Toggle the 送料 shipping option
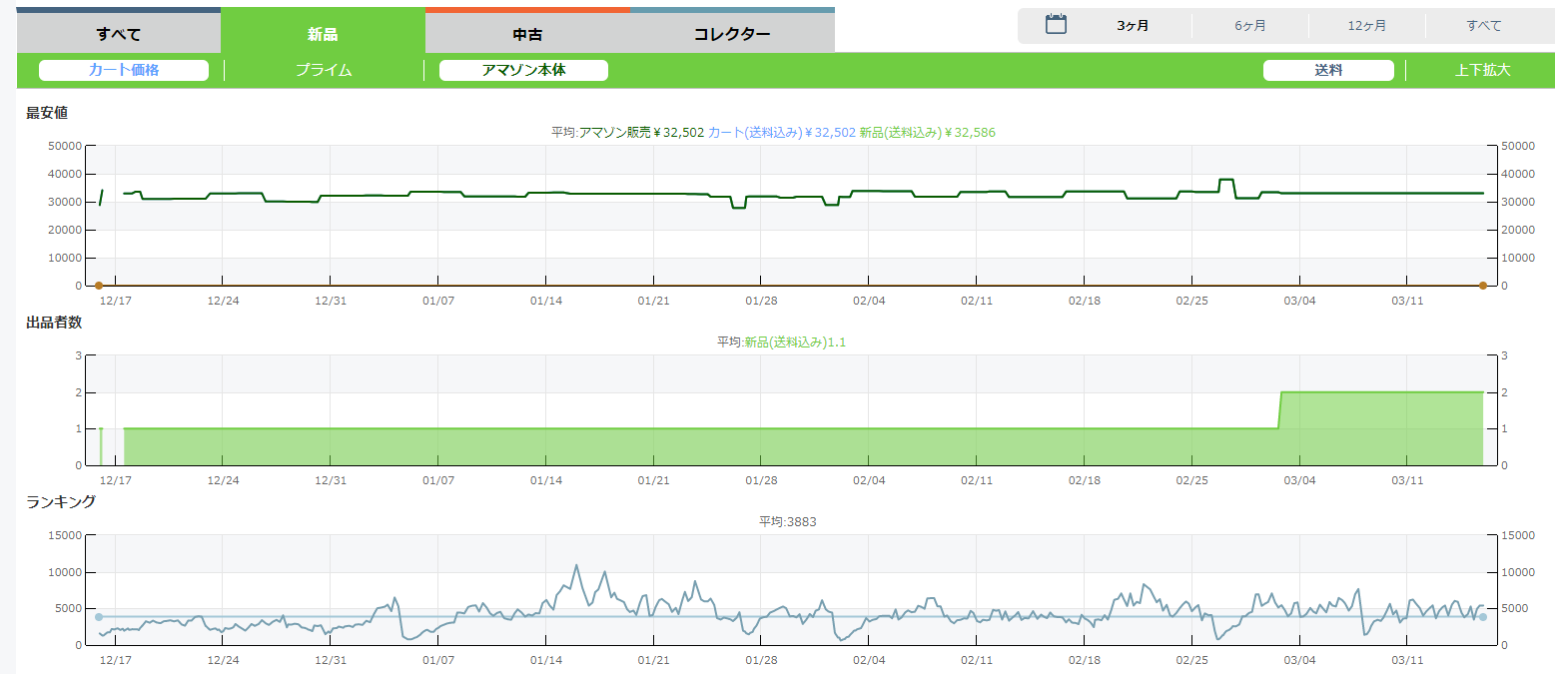Image resolution: width=1555 pixels, height=674 pixels. point(1328,70)
